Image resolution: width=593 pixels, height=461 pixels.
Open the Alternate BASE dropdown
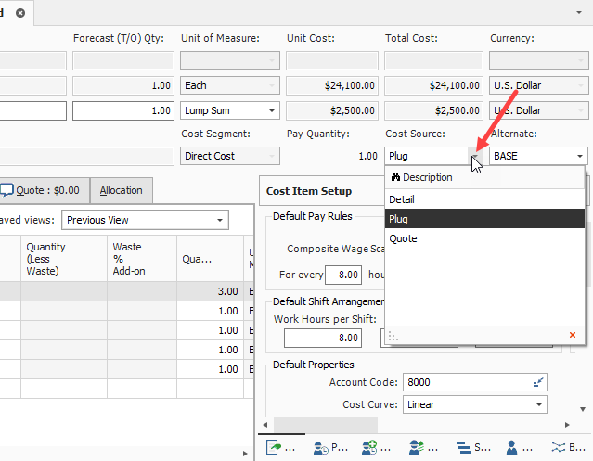580,156
